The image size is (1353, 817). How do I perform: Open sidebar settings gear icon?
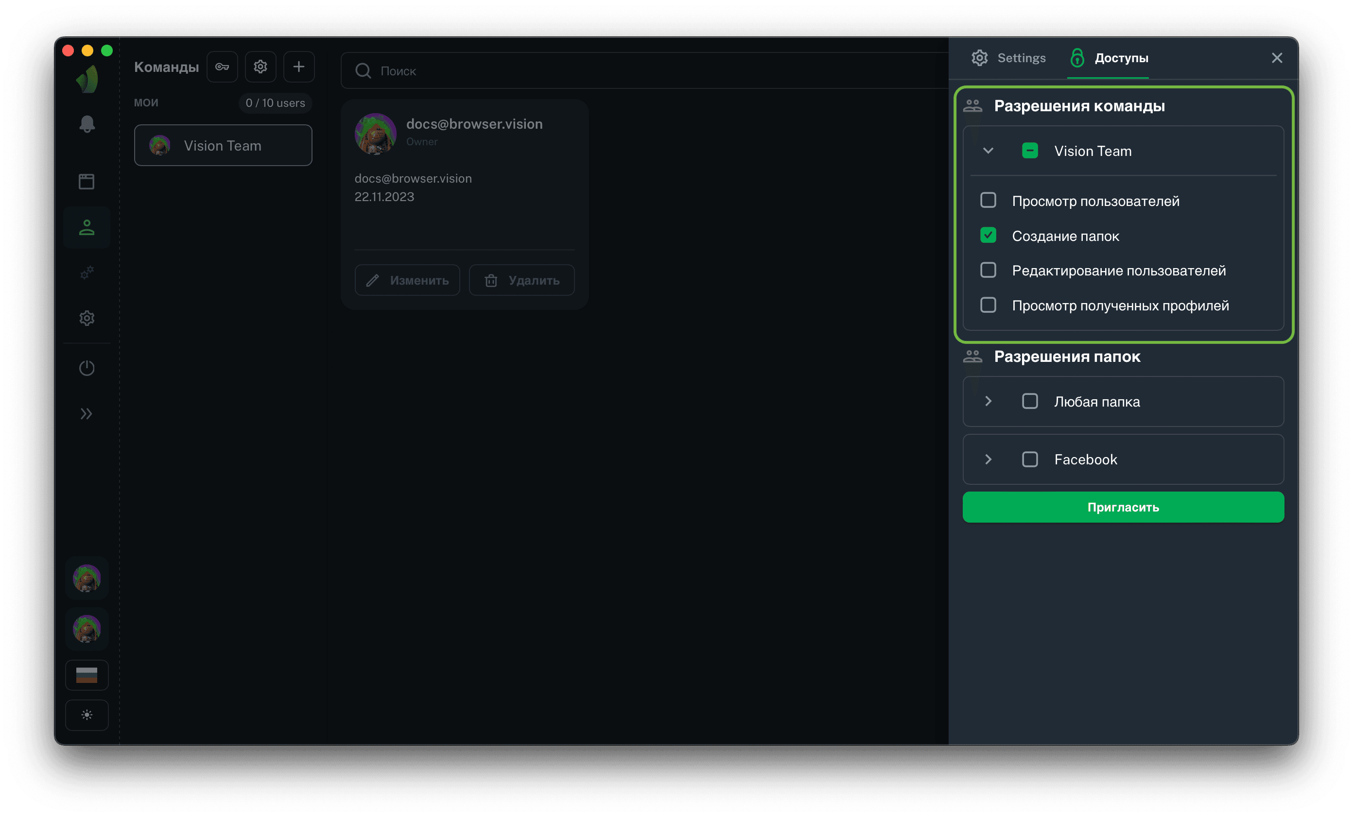(87, 318)
